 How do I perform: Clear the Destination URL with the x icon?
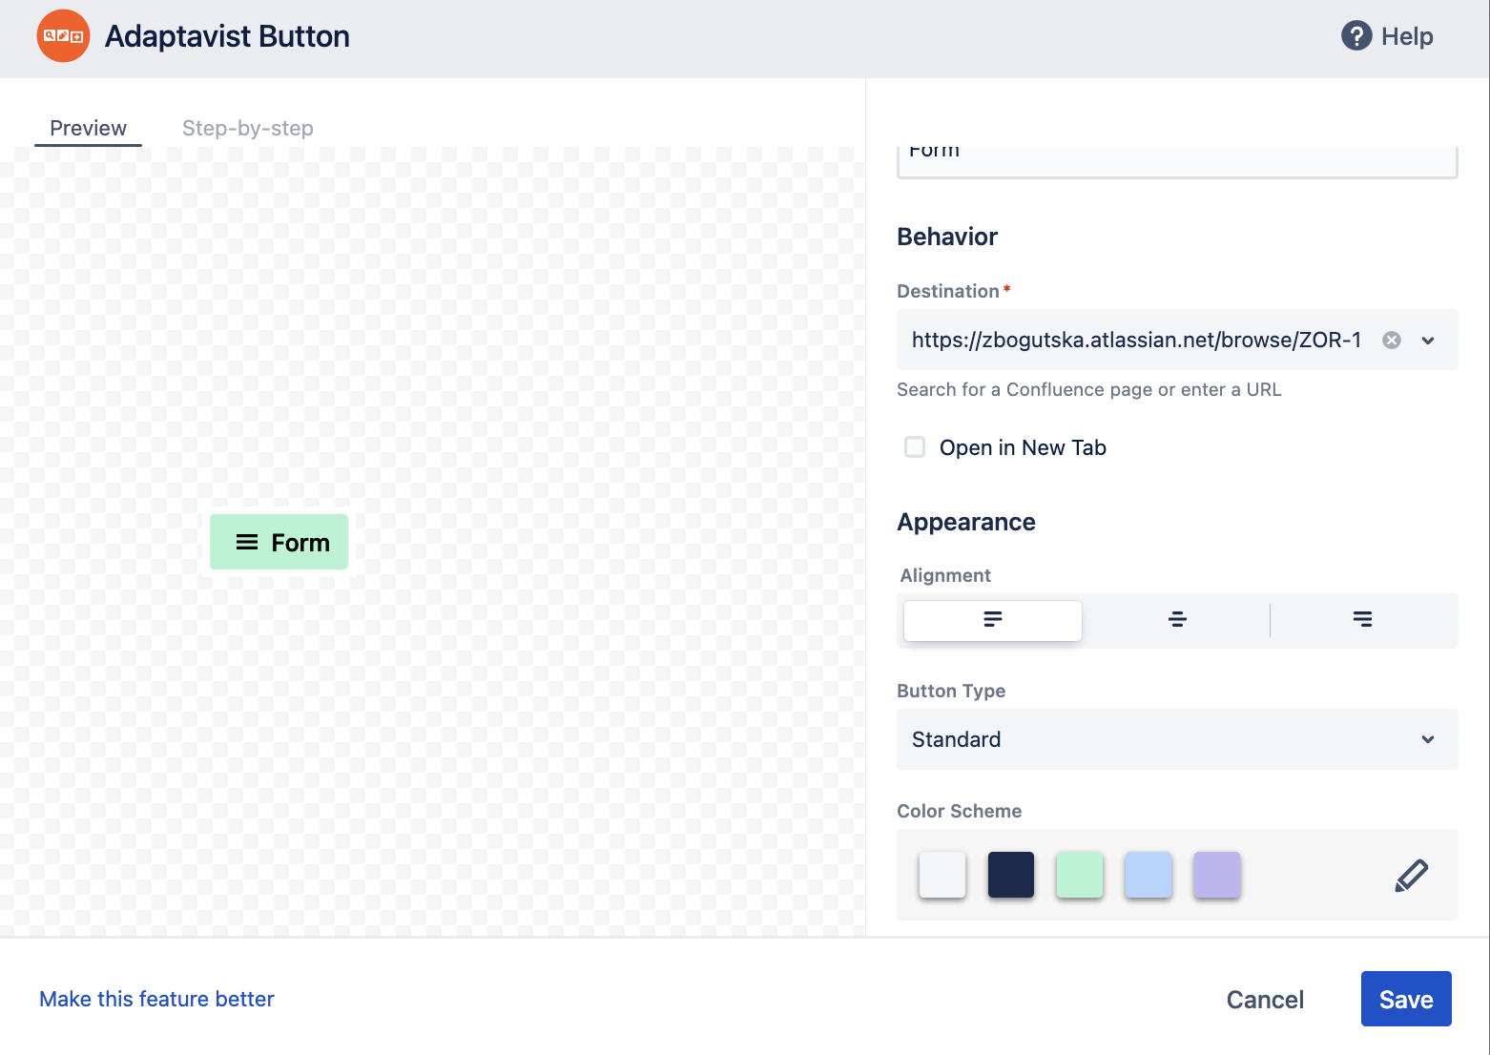pos(1392,340)
